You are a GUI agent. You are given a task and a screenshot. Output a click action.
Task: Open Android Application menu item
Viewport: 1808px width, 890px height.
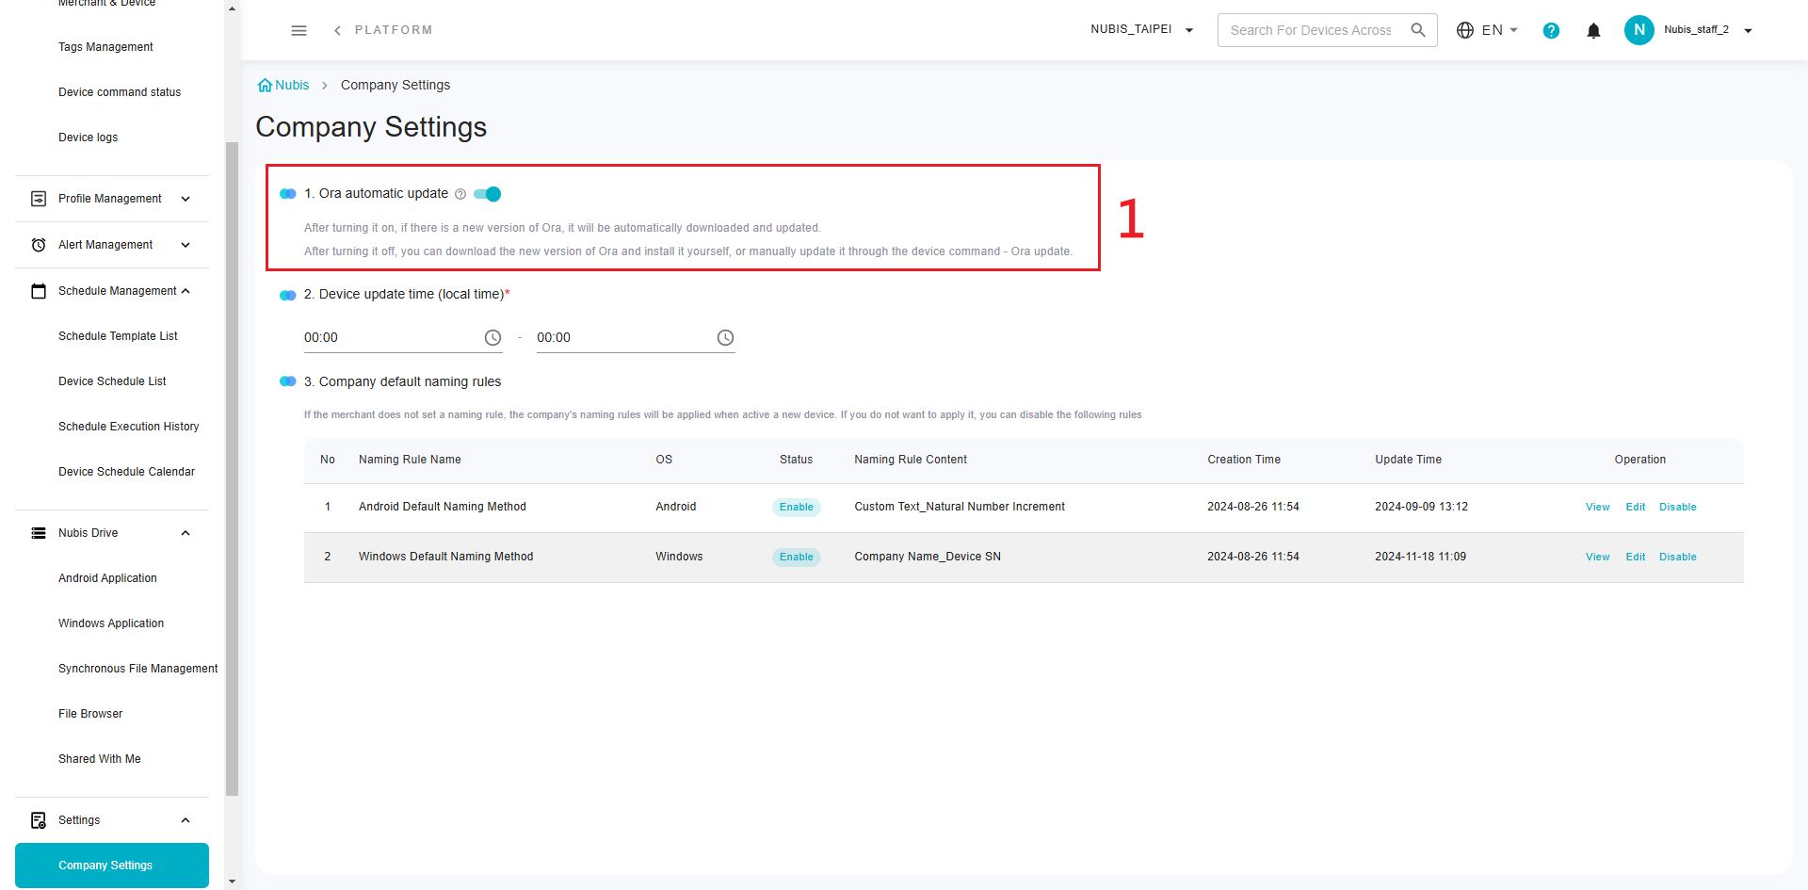point(107,578)
